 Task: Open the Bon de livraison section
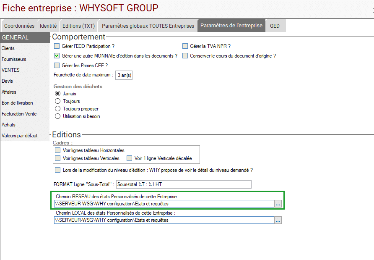(x=25, y=103)
